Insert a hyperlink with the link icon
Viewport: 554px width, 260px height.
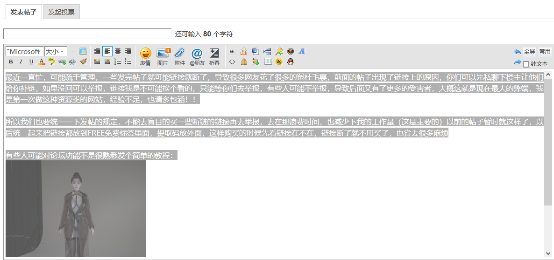click(63, 62)
